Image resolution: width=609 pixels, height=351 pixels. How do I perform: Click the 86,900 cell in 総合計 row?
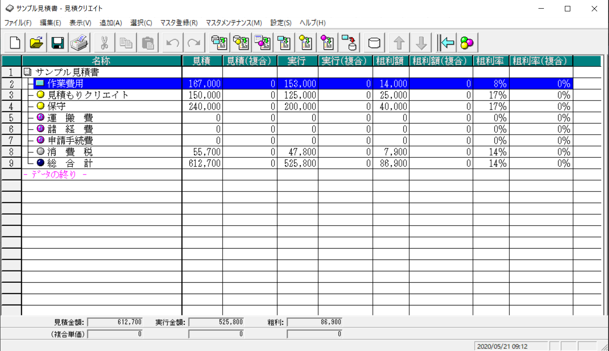tap(391, 163)
